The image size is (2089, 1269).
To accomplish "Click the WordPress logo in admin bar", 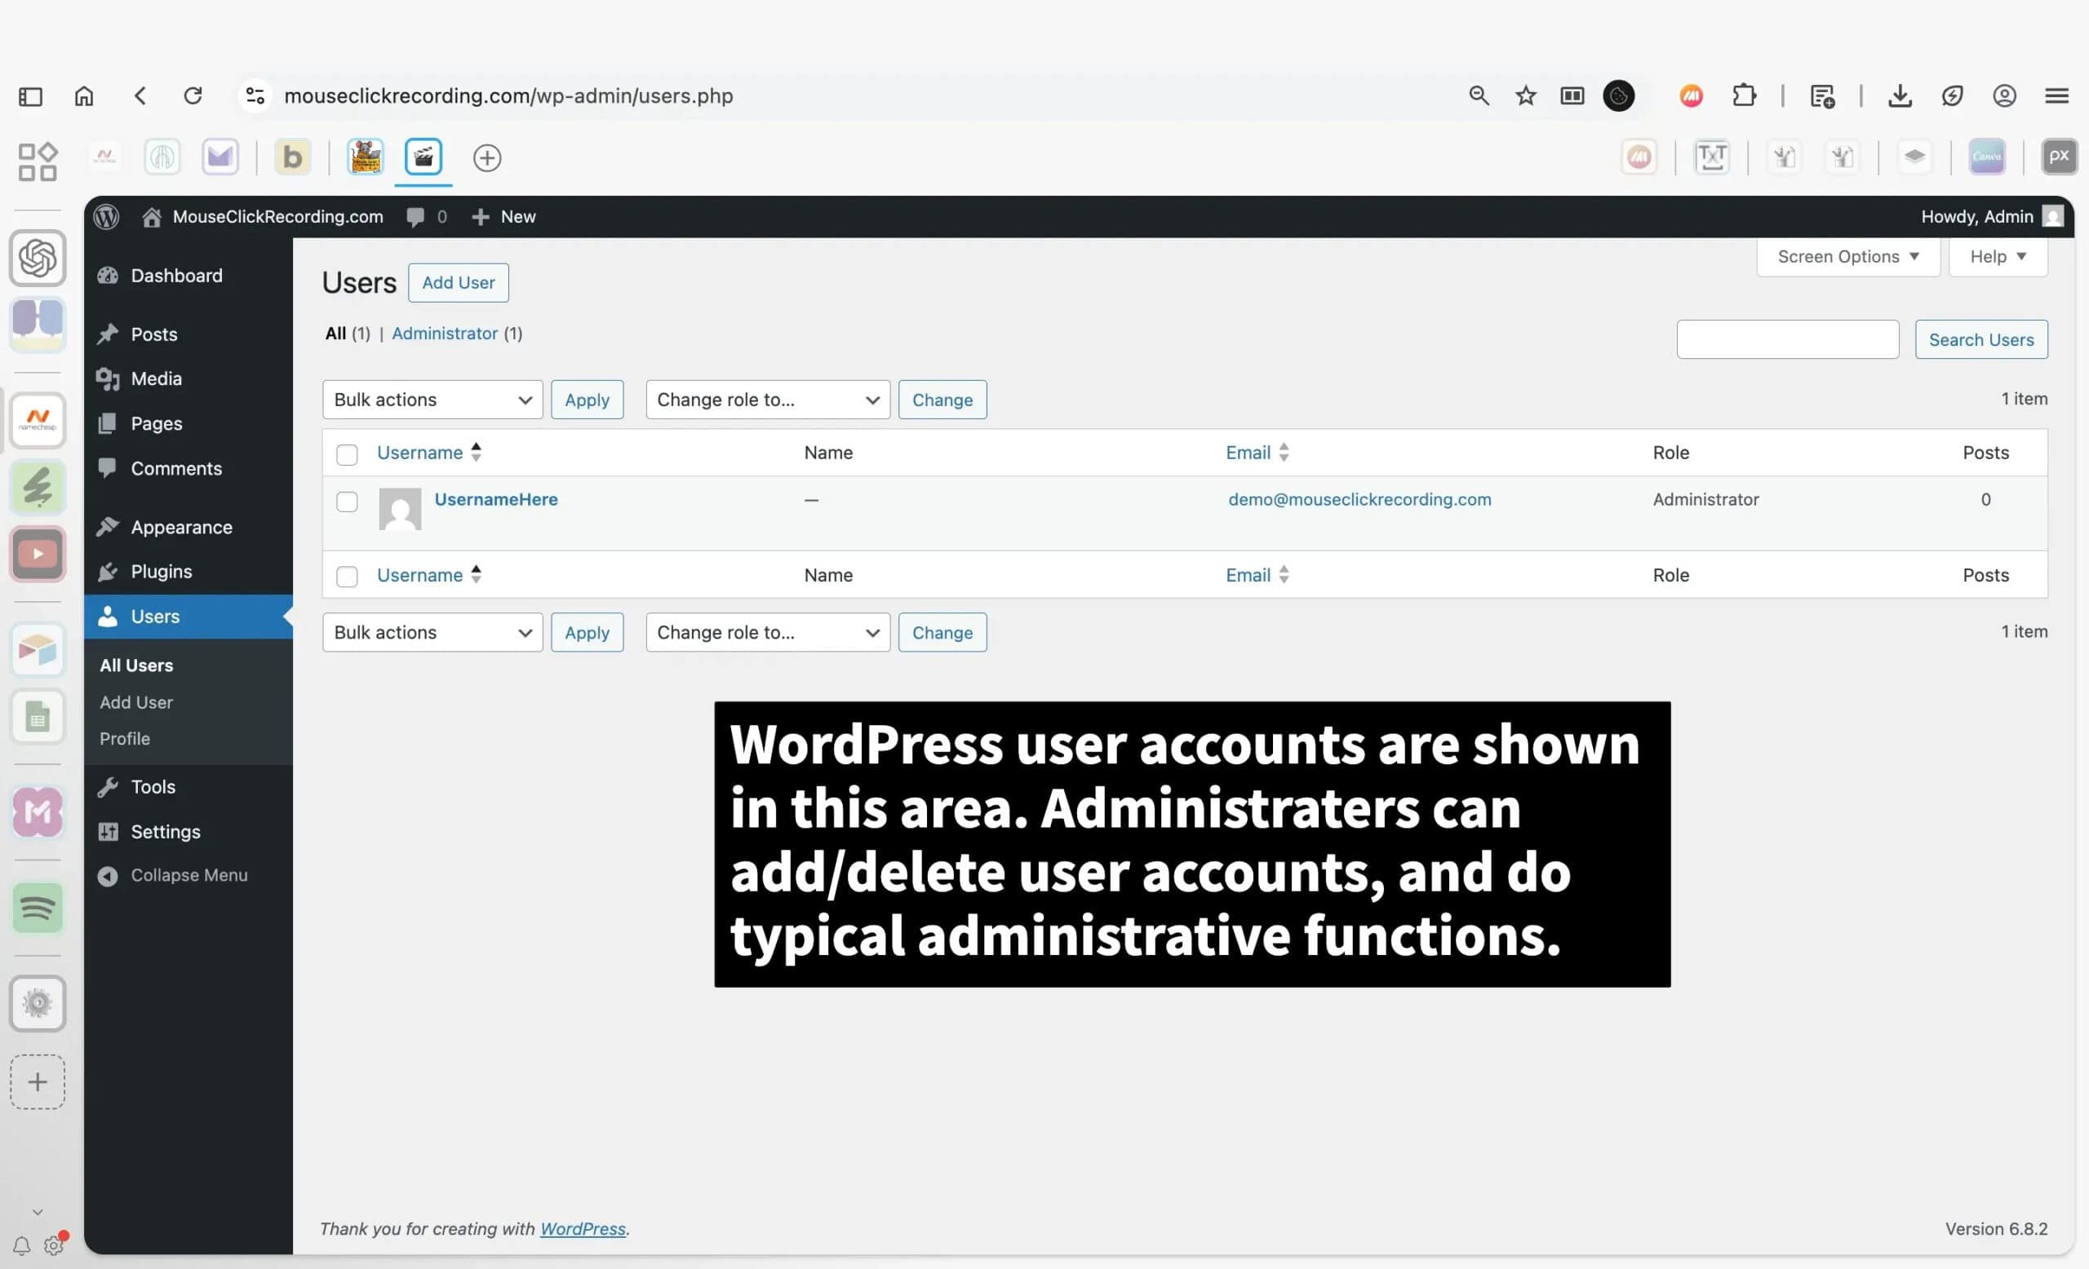I will [x=107, y=217].
